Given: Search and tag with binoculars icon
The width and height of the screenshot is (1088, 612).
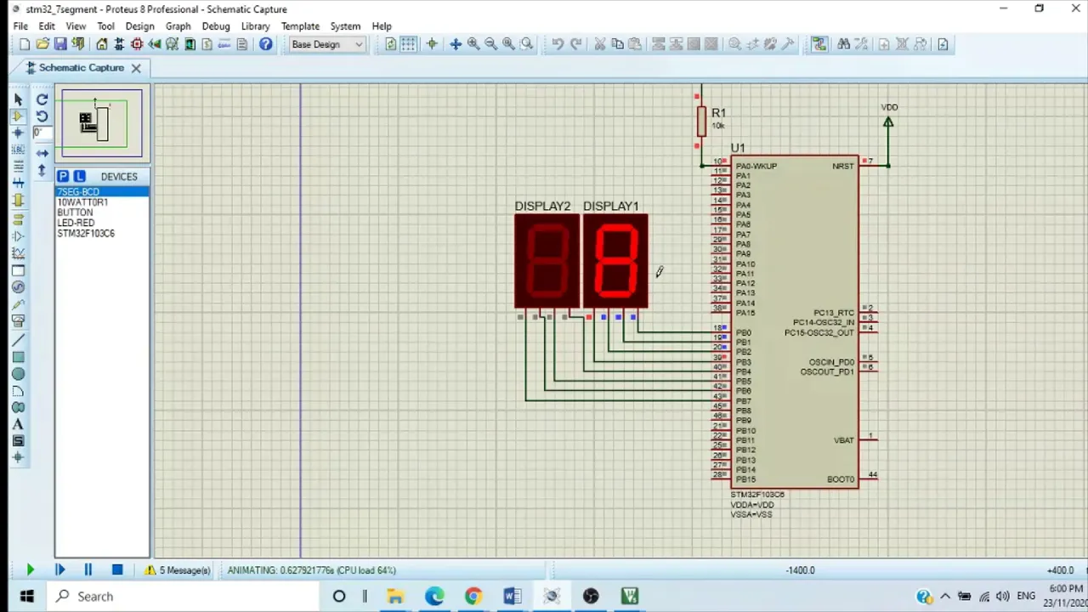Looking at the screenshot, I should pos(843,44).
